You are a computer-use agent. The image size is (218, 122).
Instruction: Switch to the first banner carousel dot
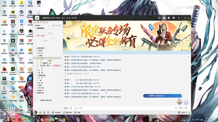pyautogui.click(x=124, y=50)
